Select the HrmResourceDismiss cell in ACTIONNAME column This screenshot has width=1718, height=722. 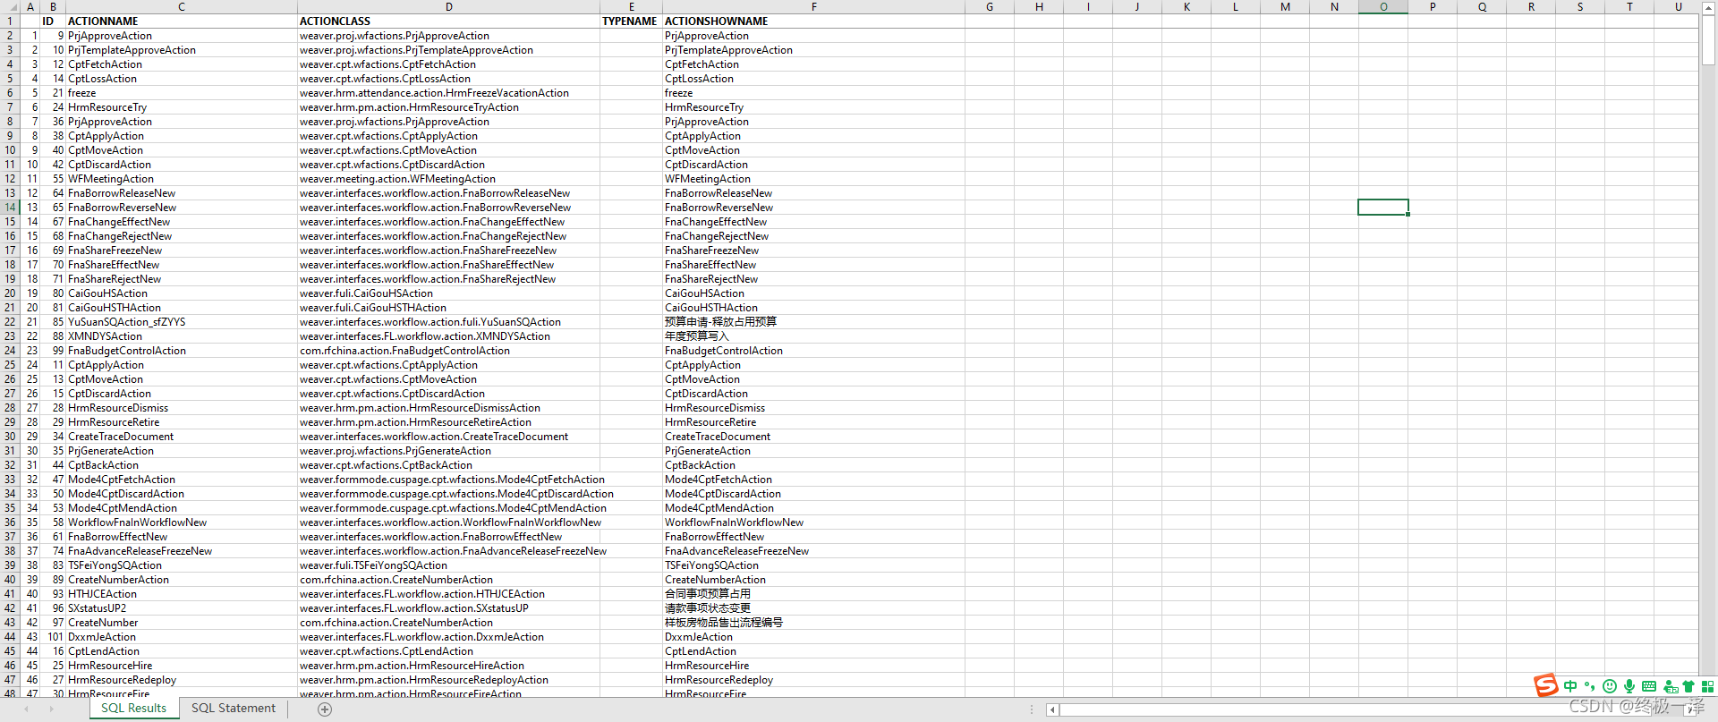click(x=182, y=408)
